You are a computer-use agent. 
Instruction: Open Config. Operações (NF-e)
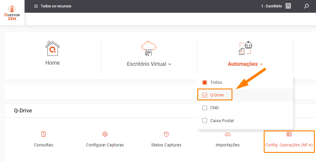tap(289, 145)
